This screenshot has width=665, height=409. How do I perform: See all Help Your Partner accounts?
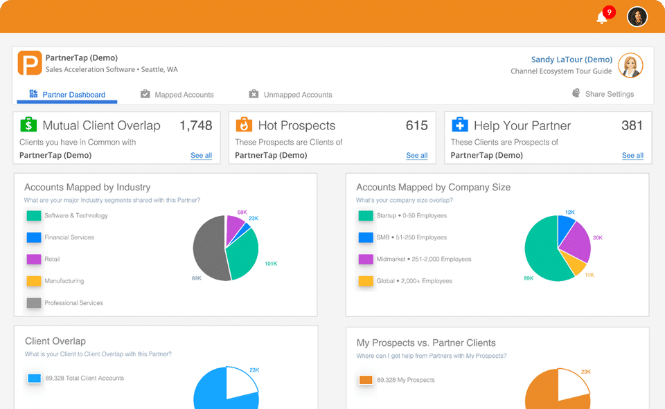tap(632, 156)
